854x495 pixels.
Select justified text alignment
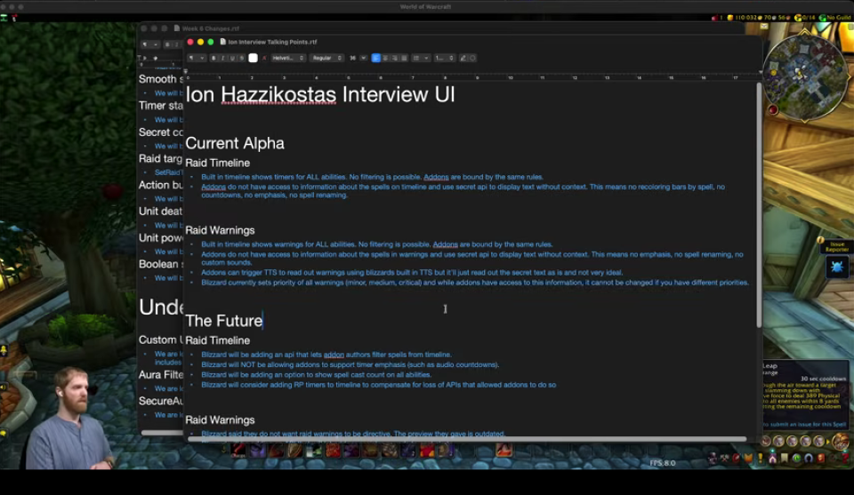(404, 58)
